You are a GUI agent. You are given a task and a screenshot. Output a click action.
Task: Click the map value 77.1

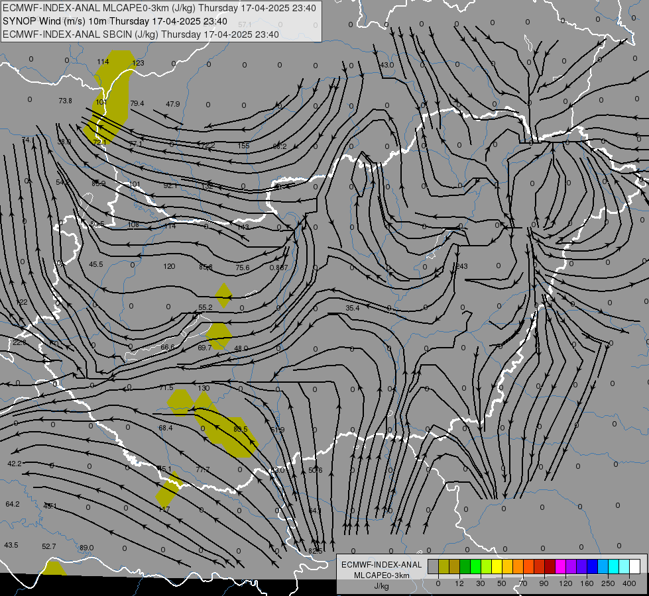136,144
